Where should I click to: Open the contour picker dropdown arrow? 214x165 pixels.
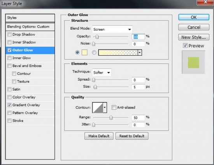click(105, 107)
